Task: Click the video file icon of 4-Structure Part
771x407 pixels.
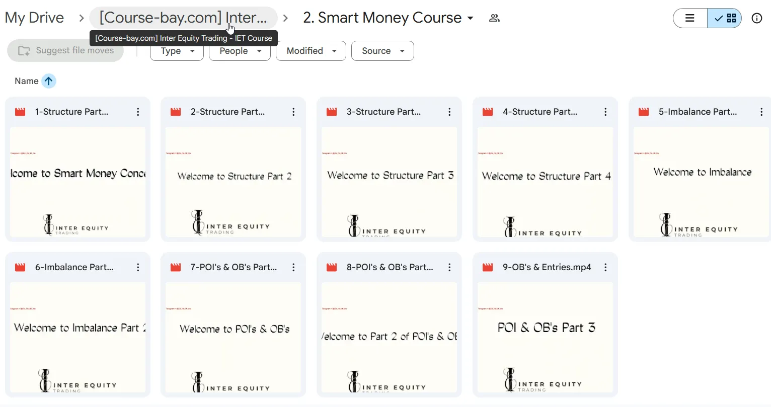Action: point(488,112)
